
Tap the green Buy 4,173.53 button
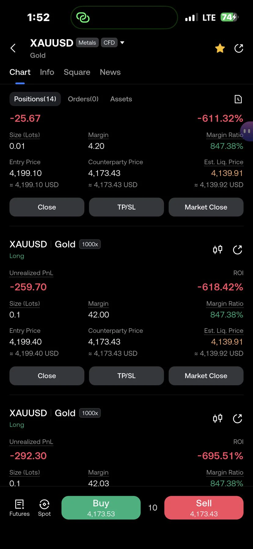[101, 508]
